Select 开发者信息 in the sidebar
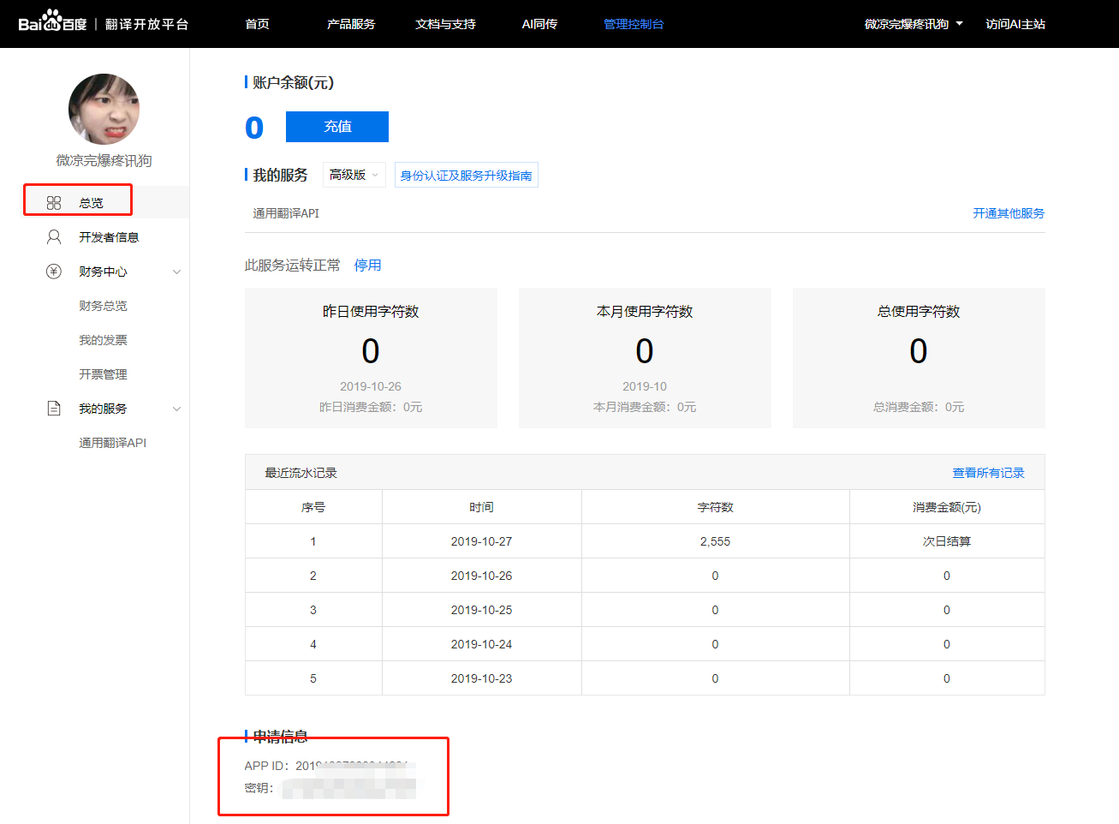Image resolution: width=1119 pixels, height=824 pixels. [x=109, y=237]
